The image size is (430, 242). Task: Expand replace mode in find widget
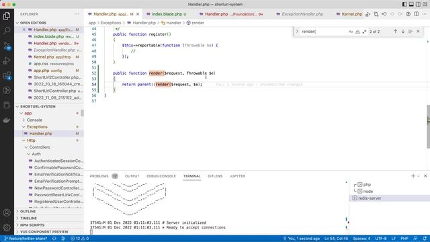point(297,32)
